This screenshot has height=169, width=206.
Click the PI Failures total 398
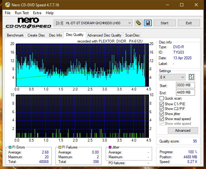click(96, 162)
